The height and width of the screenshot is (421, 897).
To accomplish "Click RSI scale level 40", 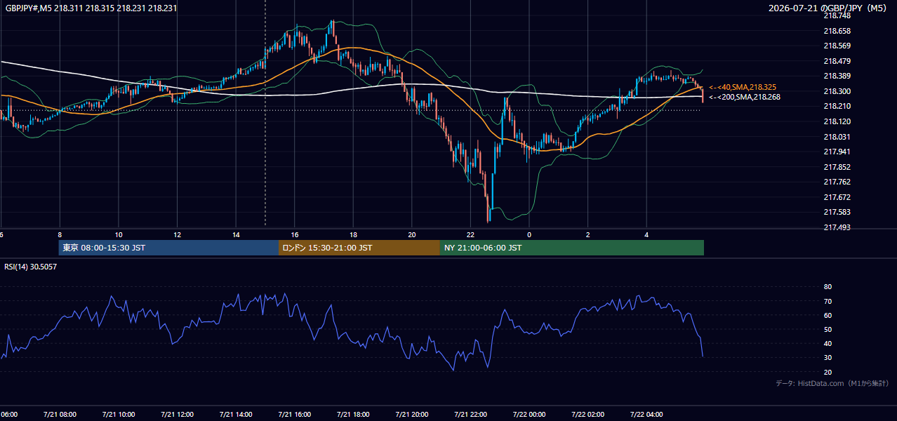I will click(828, 343).
